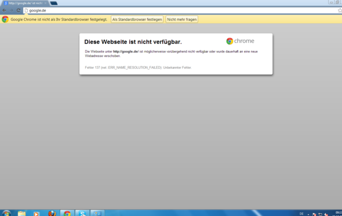Open Firefox from the taskbar
Viewport: 342px width, 216px height.
(x=52, y=213)
